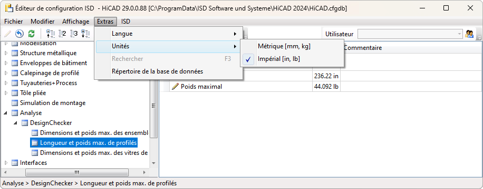Select Métrique [mm, kg] units
This screenshot has width=483, height=189.
[x=284, y=46]
